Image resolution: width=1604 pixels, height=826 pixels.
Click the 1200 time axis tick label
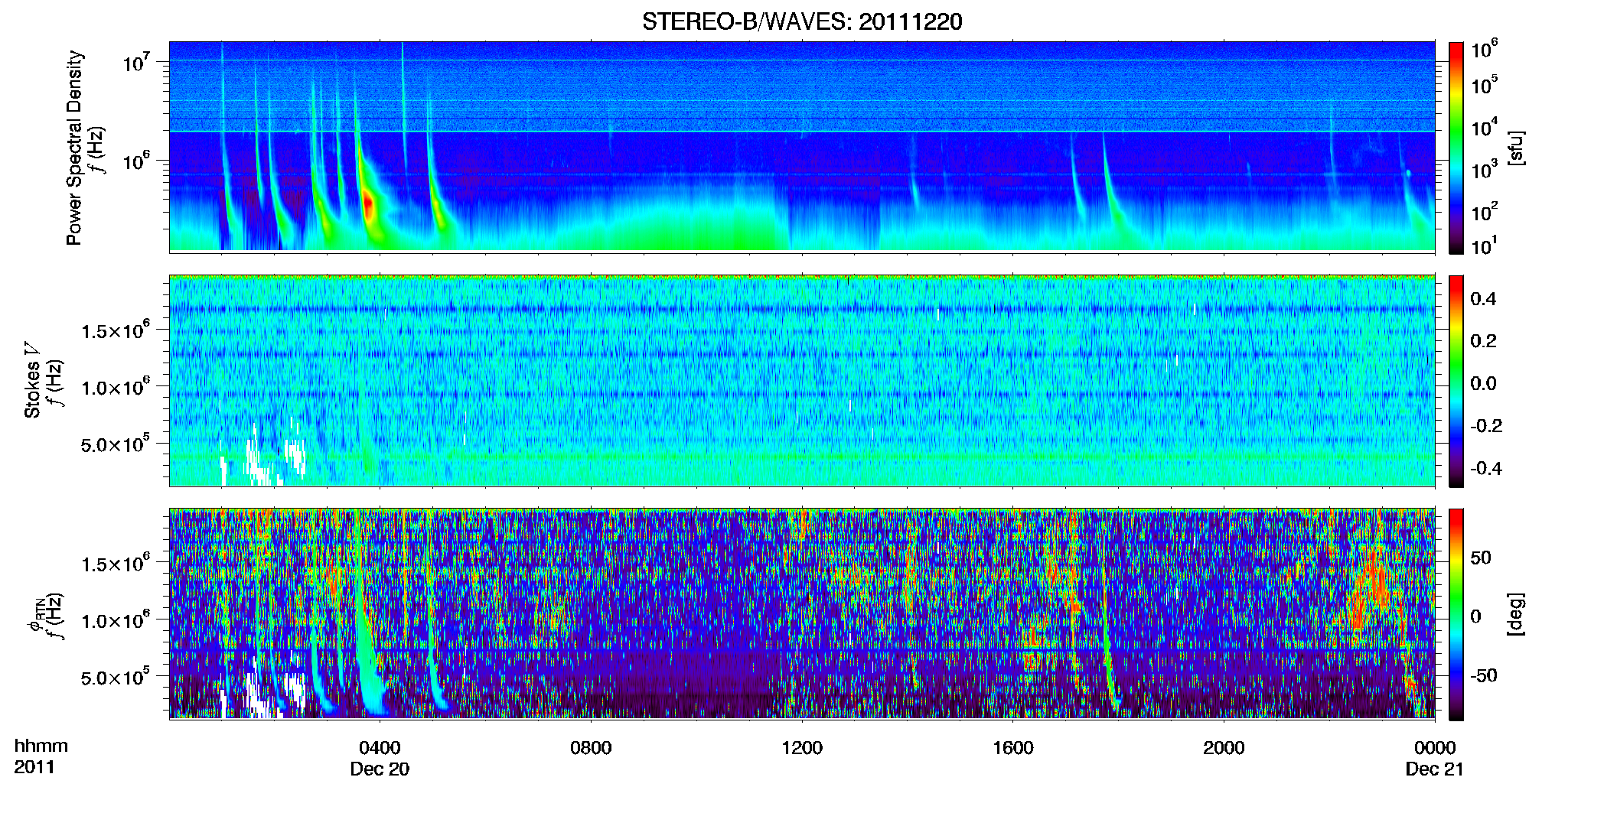point(802,747)
